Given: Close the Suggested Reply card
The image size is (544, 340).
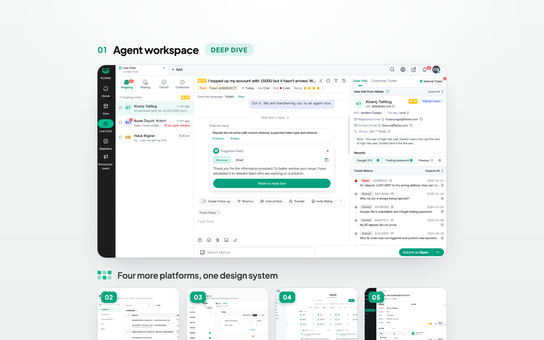Looking at the screenshot, I should tap(328, 151).
